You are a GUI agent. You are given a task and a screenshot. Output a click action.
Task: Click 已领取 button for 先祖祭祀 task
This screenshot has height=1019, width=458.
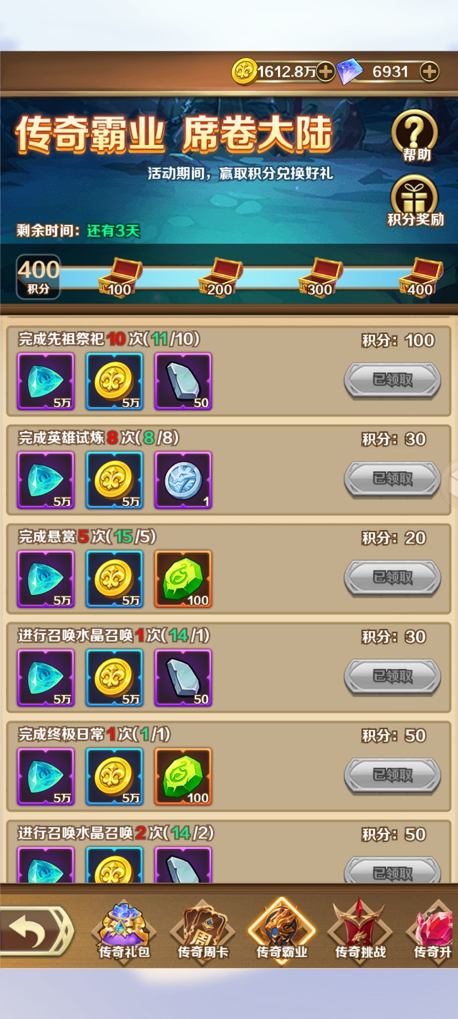[x=392, y=380]
